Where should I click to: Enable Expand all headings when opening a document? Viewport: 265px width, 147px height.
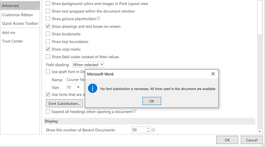click(x=48, y=112)
